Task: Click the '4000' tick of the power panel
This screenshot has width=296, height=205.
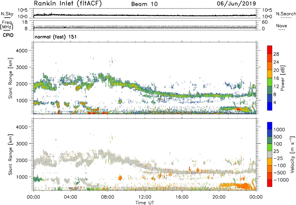Action: click(21, 51)
